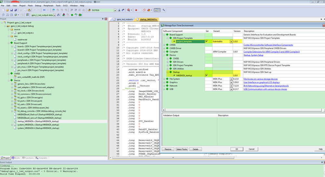
Task: Click the Download to flash icon
Action: pos(27,15)
